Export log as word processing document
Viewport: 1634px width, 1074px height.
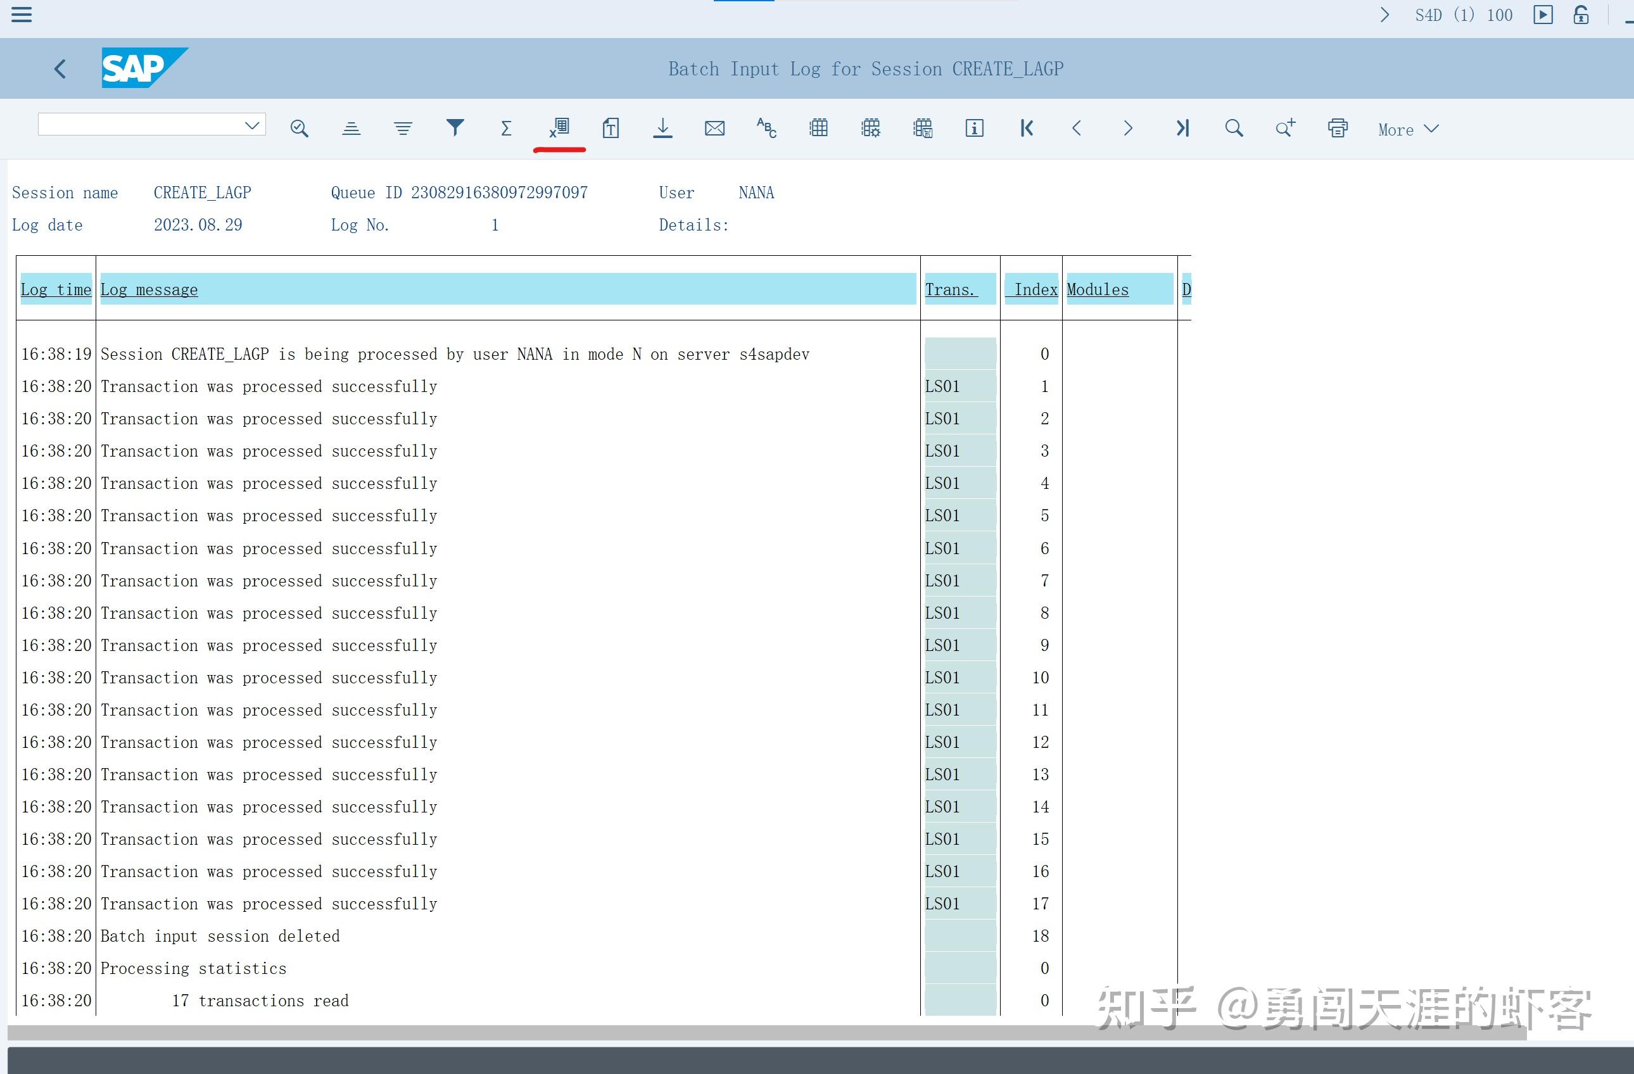[611, 128]
